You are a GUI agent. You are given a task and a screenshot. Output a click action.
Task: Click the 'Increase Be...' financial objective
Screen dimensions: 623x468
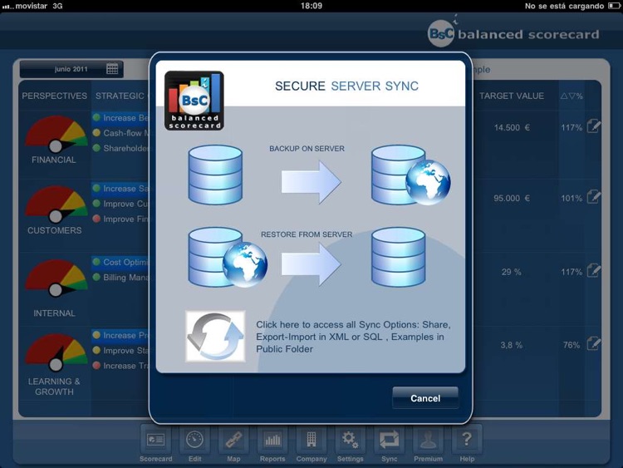(120, 118)
